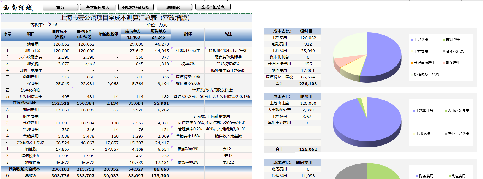The height and width of the screenshot is (179, 483).
Task: Click the 土地费用 legend swatch in first chart
Action: (x=412, y=40)
